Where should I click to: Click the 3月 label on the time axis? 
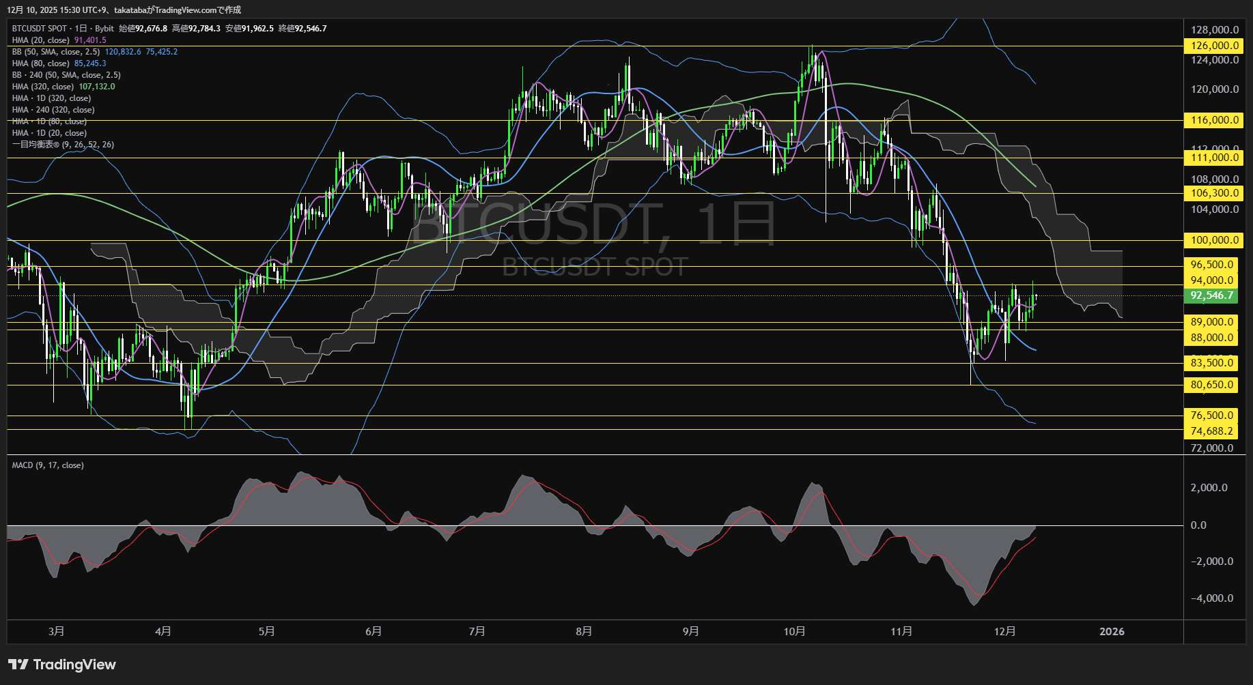pos(57,631)
